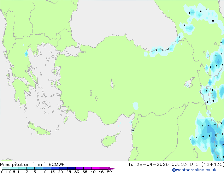This screenshot has height=173, width=224.
Task: Select the 20–25 mm legend color swatch
Action: pyautogui.click(x=63, y=168)
